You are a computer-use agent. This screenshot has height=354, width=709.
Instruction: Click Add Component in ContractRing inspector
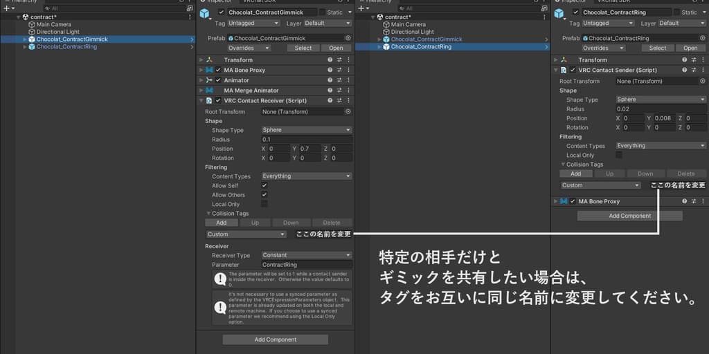(x=630, y=216)
